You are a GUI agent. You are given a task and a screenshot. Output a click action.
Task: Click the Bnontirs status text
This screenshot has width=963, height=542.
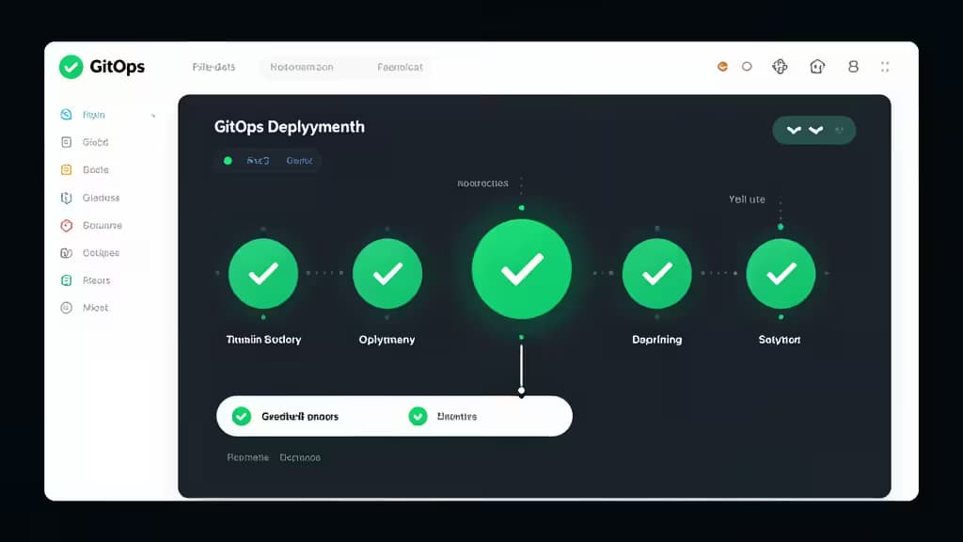(x=457, y=417)
